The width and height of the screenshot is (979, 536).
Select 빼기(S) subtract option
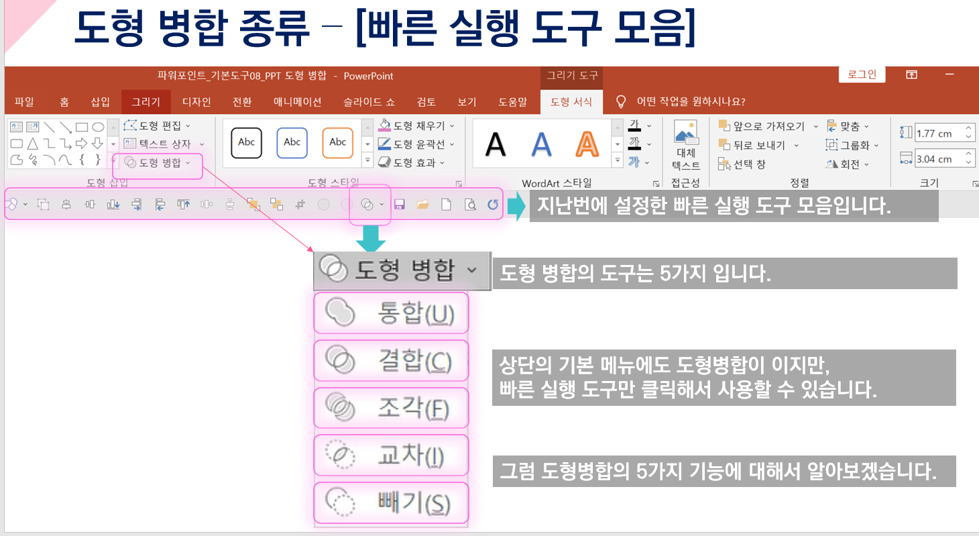[391, 502]
